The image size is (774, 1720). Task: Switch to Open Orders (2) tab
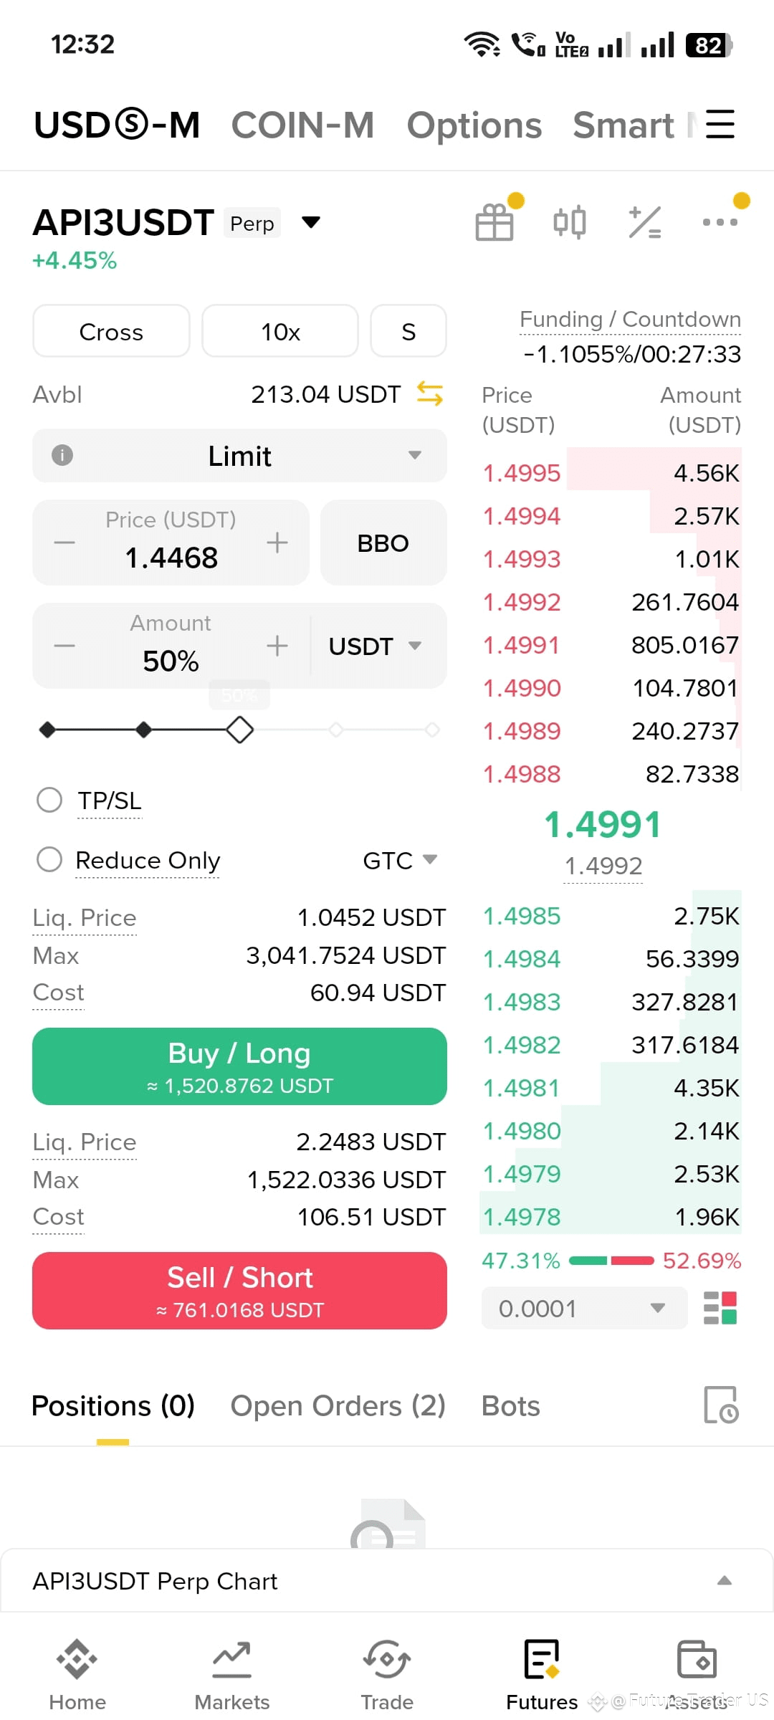338,1405
